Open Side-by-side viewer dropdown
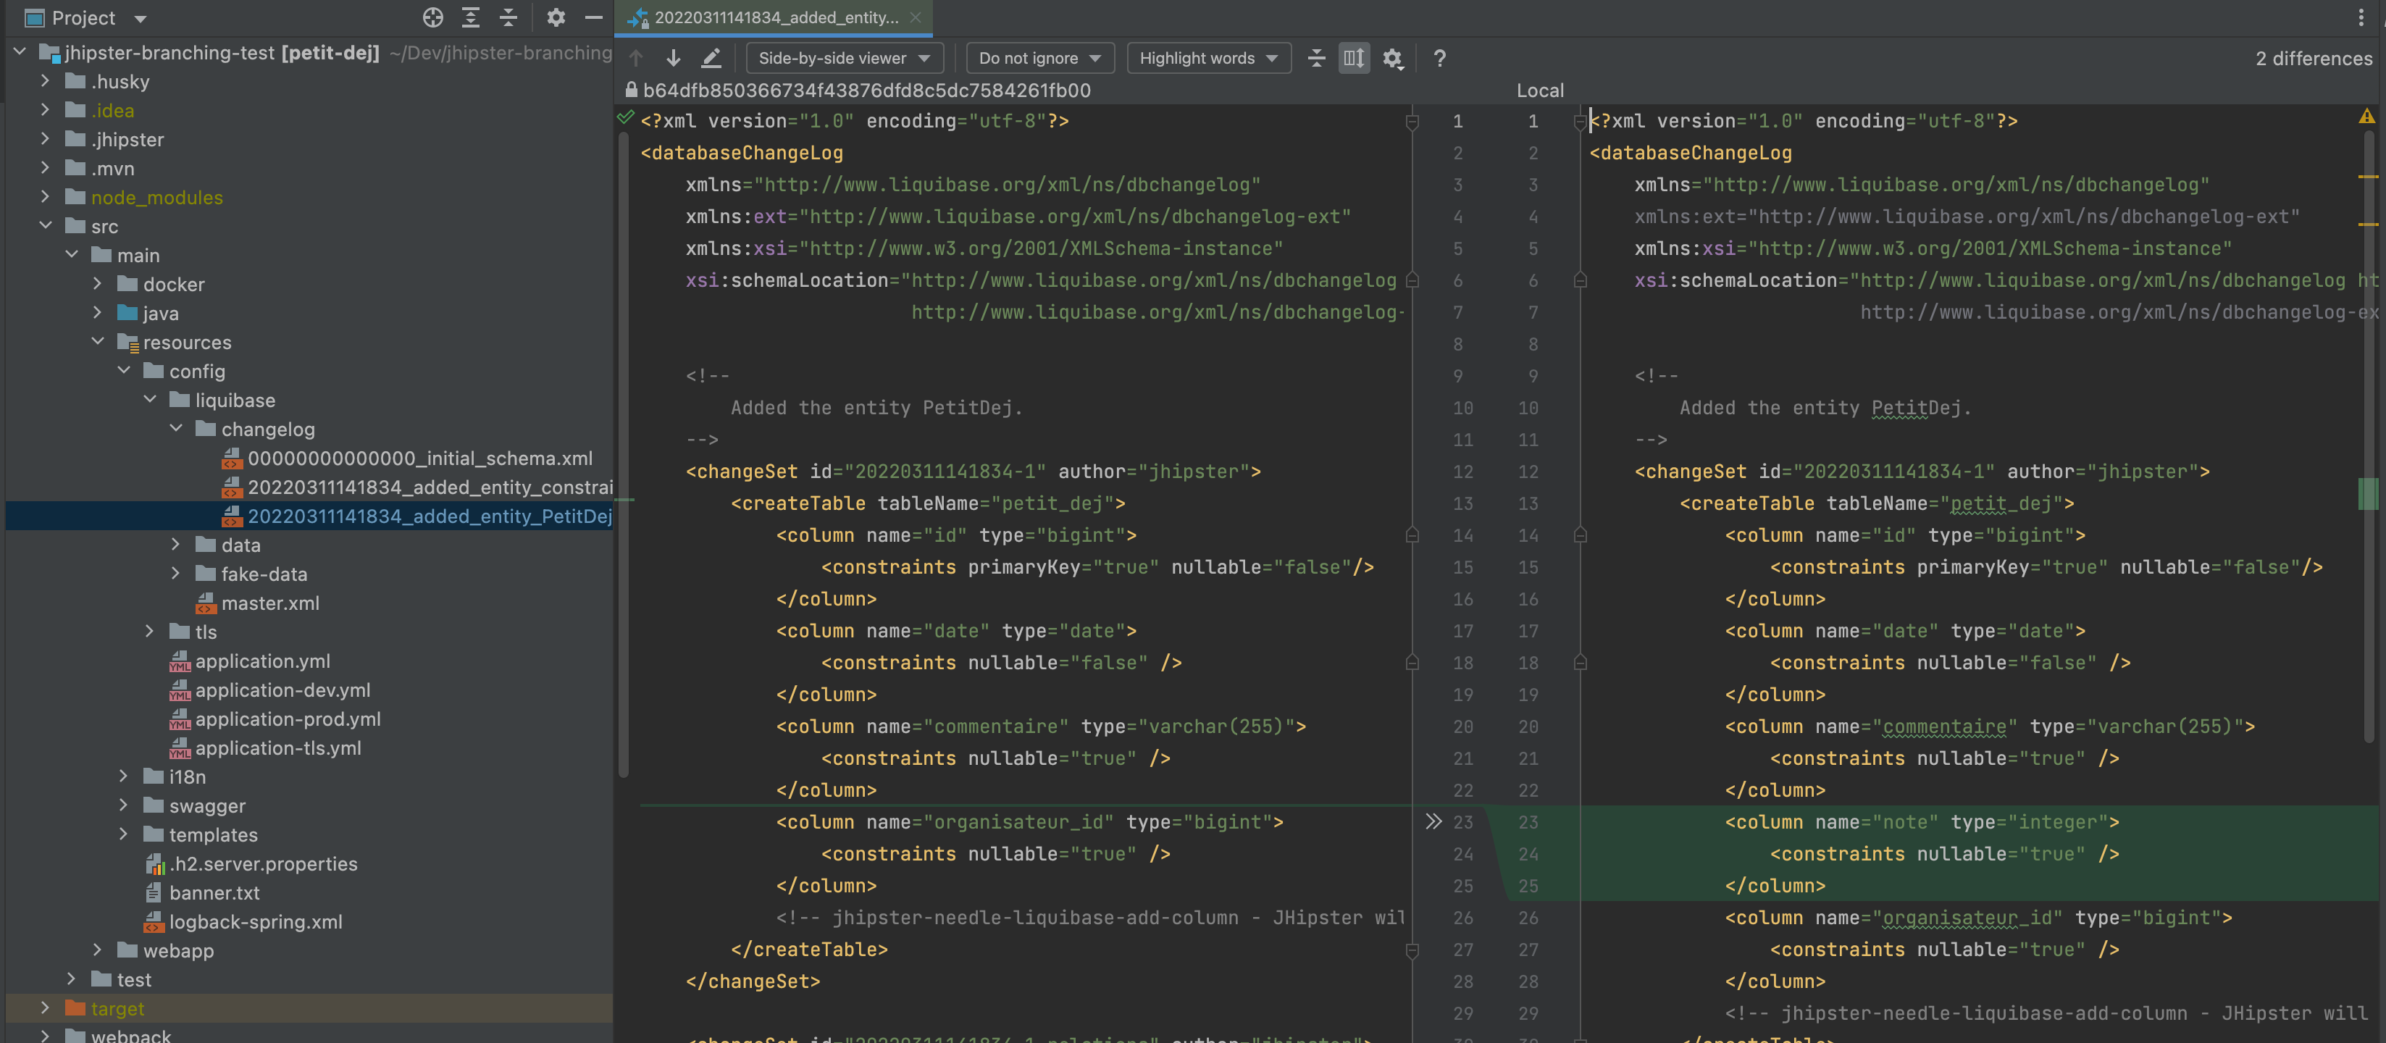2386x1043 pixels. pyautogui.click(x=844, y=59)
